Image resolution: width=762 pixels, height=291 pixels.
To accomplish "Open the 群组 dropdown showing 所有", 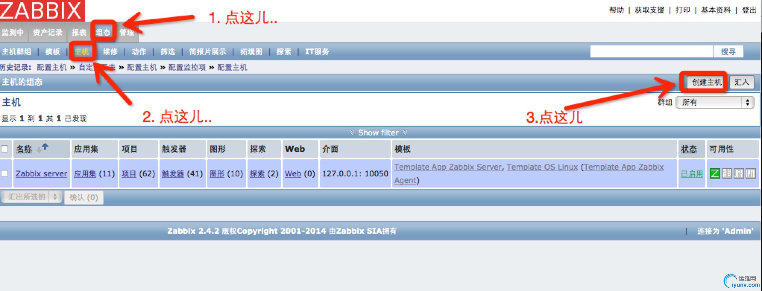I will click(x=715, y=102).
